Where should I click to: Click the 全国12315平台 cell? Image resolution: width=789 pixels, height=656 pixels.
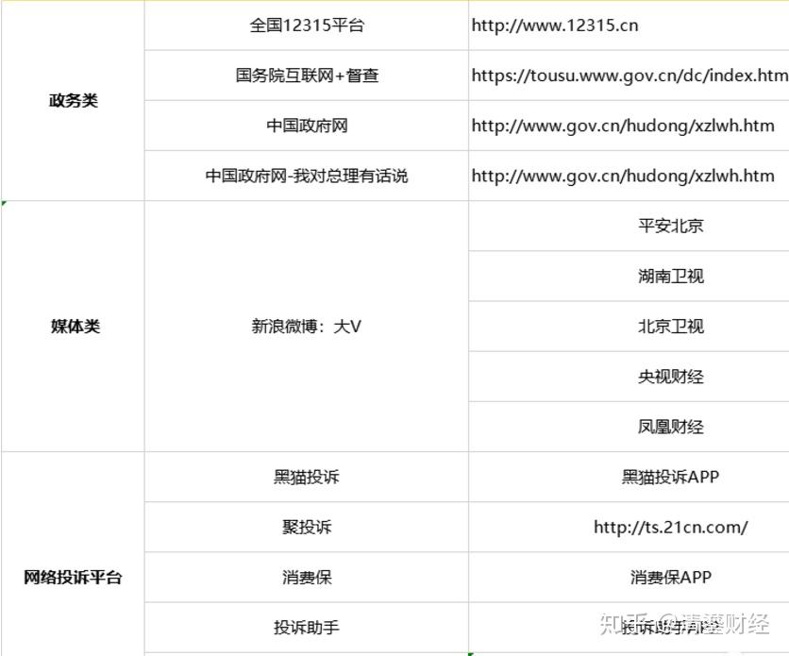click(x=307, y=25)
